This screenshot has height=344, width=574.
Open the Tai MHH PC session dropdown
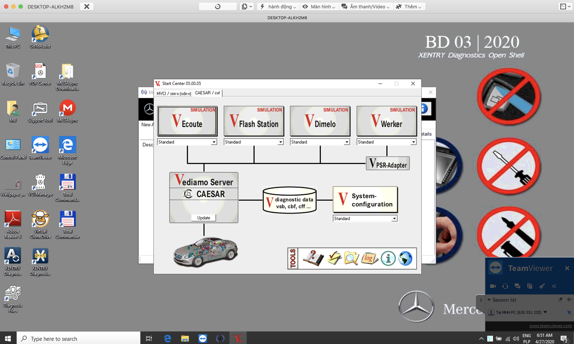[x=545, y=312]
